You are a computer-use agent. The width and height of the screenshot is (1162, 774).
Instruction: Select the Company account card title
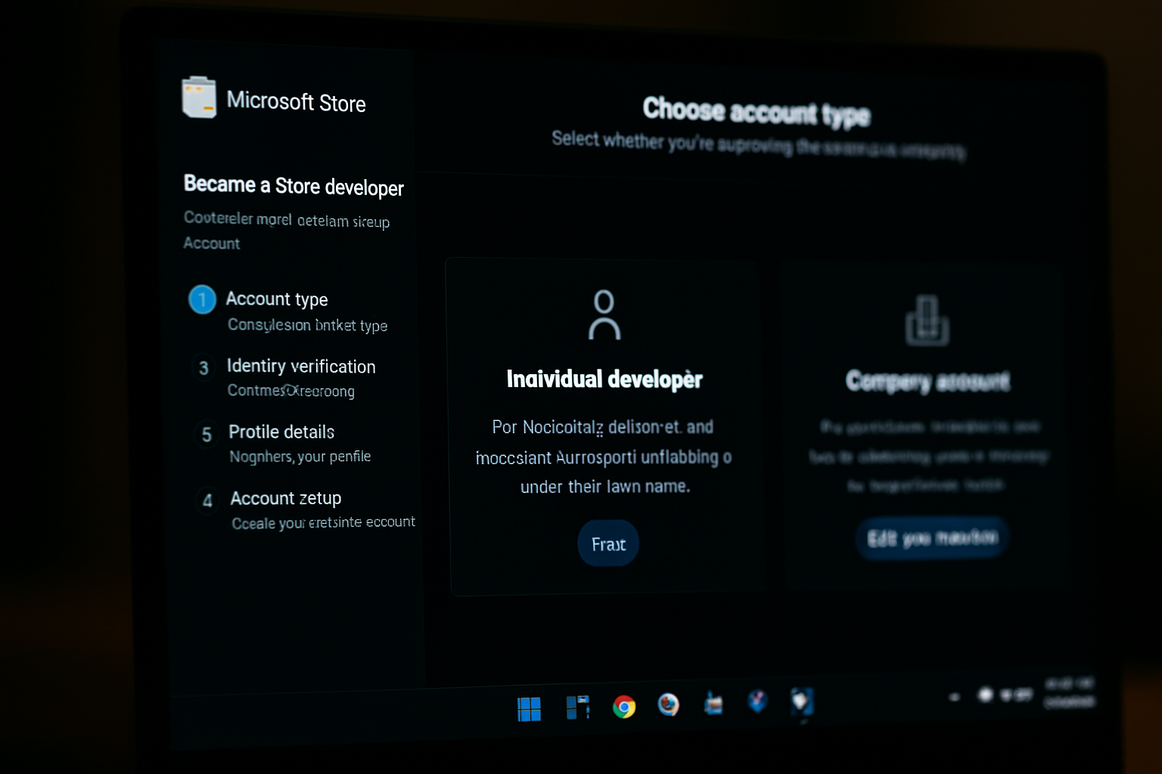click(x=927, y=381)
